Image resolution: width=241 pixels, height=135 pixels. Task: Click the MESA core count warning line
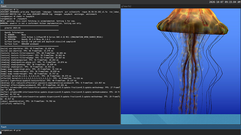38,21
